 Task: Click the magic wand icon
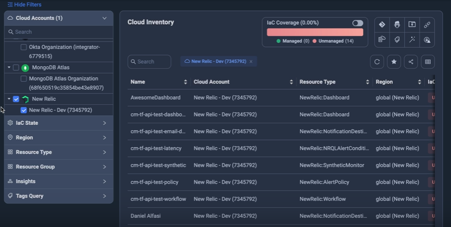(x=412, y=39)
